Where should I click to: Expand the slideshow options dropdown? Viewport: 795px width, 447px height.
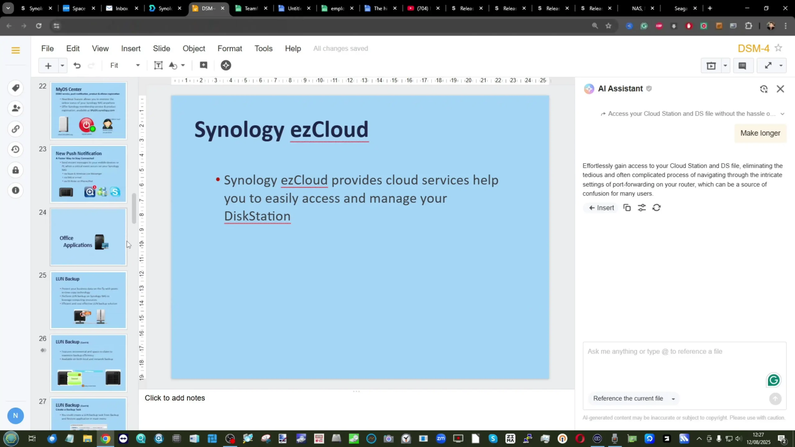coord(725,65)
